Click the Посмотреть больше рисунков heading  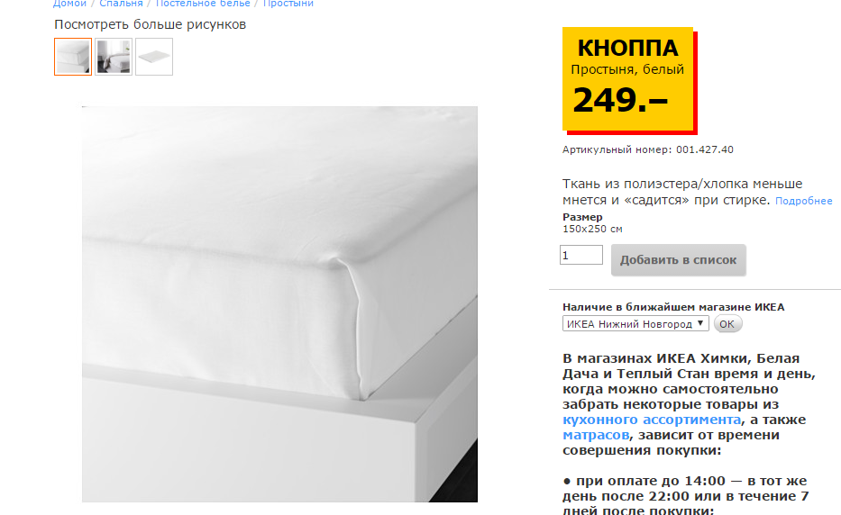(151, 24)
